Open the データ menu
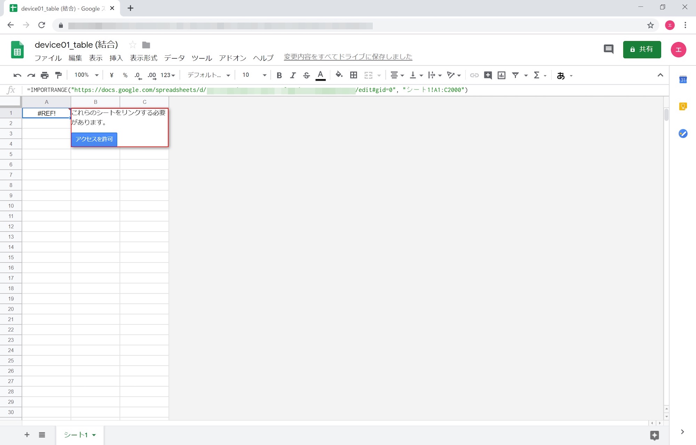 [x=174, y=58]
